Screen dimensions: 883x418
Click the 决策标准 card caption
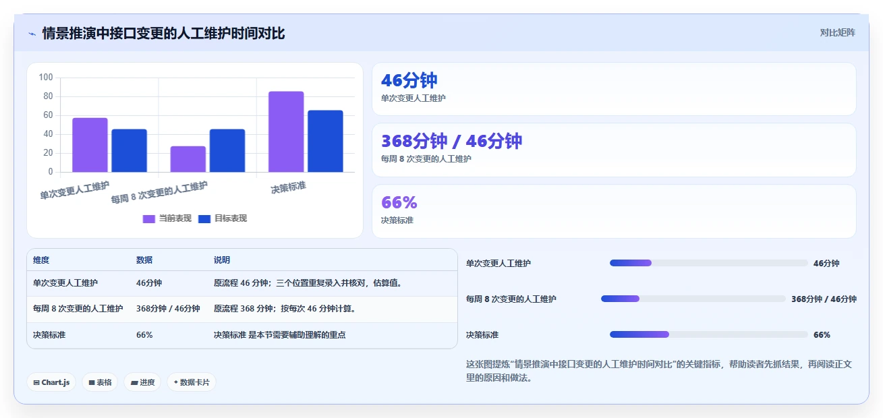click(397, 220)
